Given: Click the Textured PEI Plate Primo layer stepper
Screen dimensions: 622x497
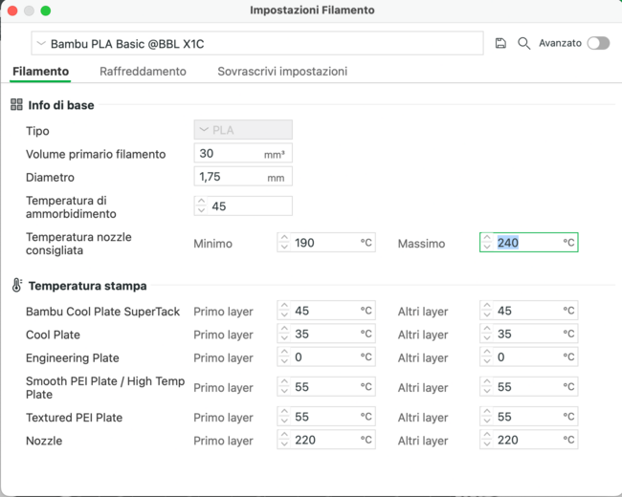Looking at the screenshot, I should tap(284, 417).
